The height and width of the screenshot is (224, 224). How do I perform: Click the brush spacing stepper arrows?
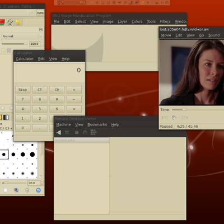[42, 183]
